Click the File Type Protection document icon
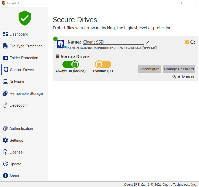Viewport: 199px width, 187px height. tap(5, 46)
